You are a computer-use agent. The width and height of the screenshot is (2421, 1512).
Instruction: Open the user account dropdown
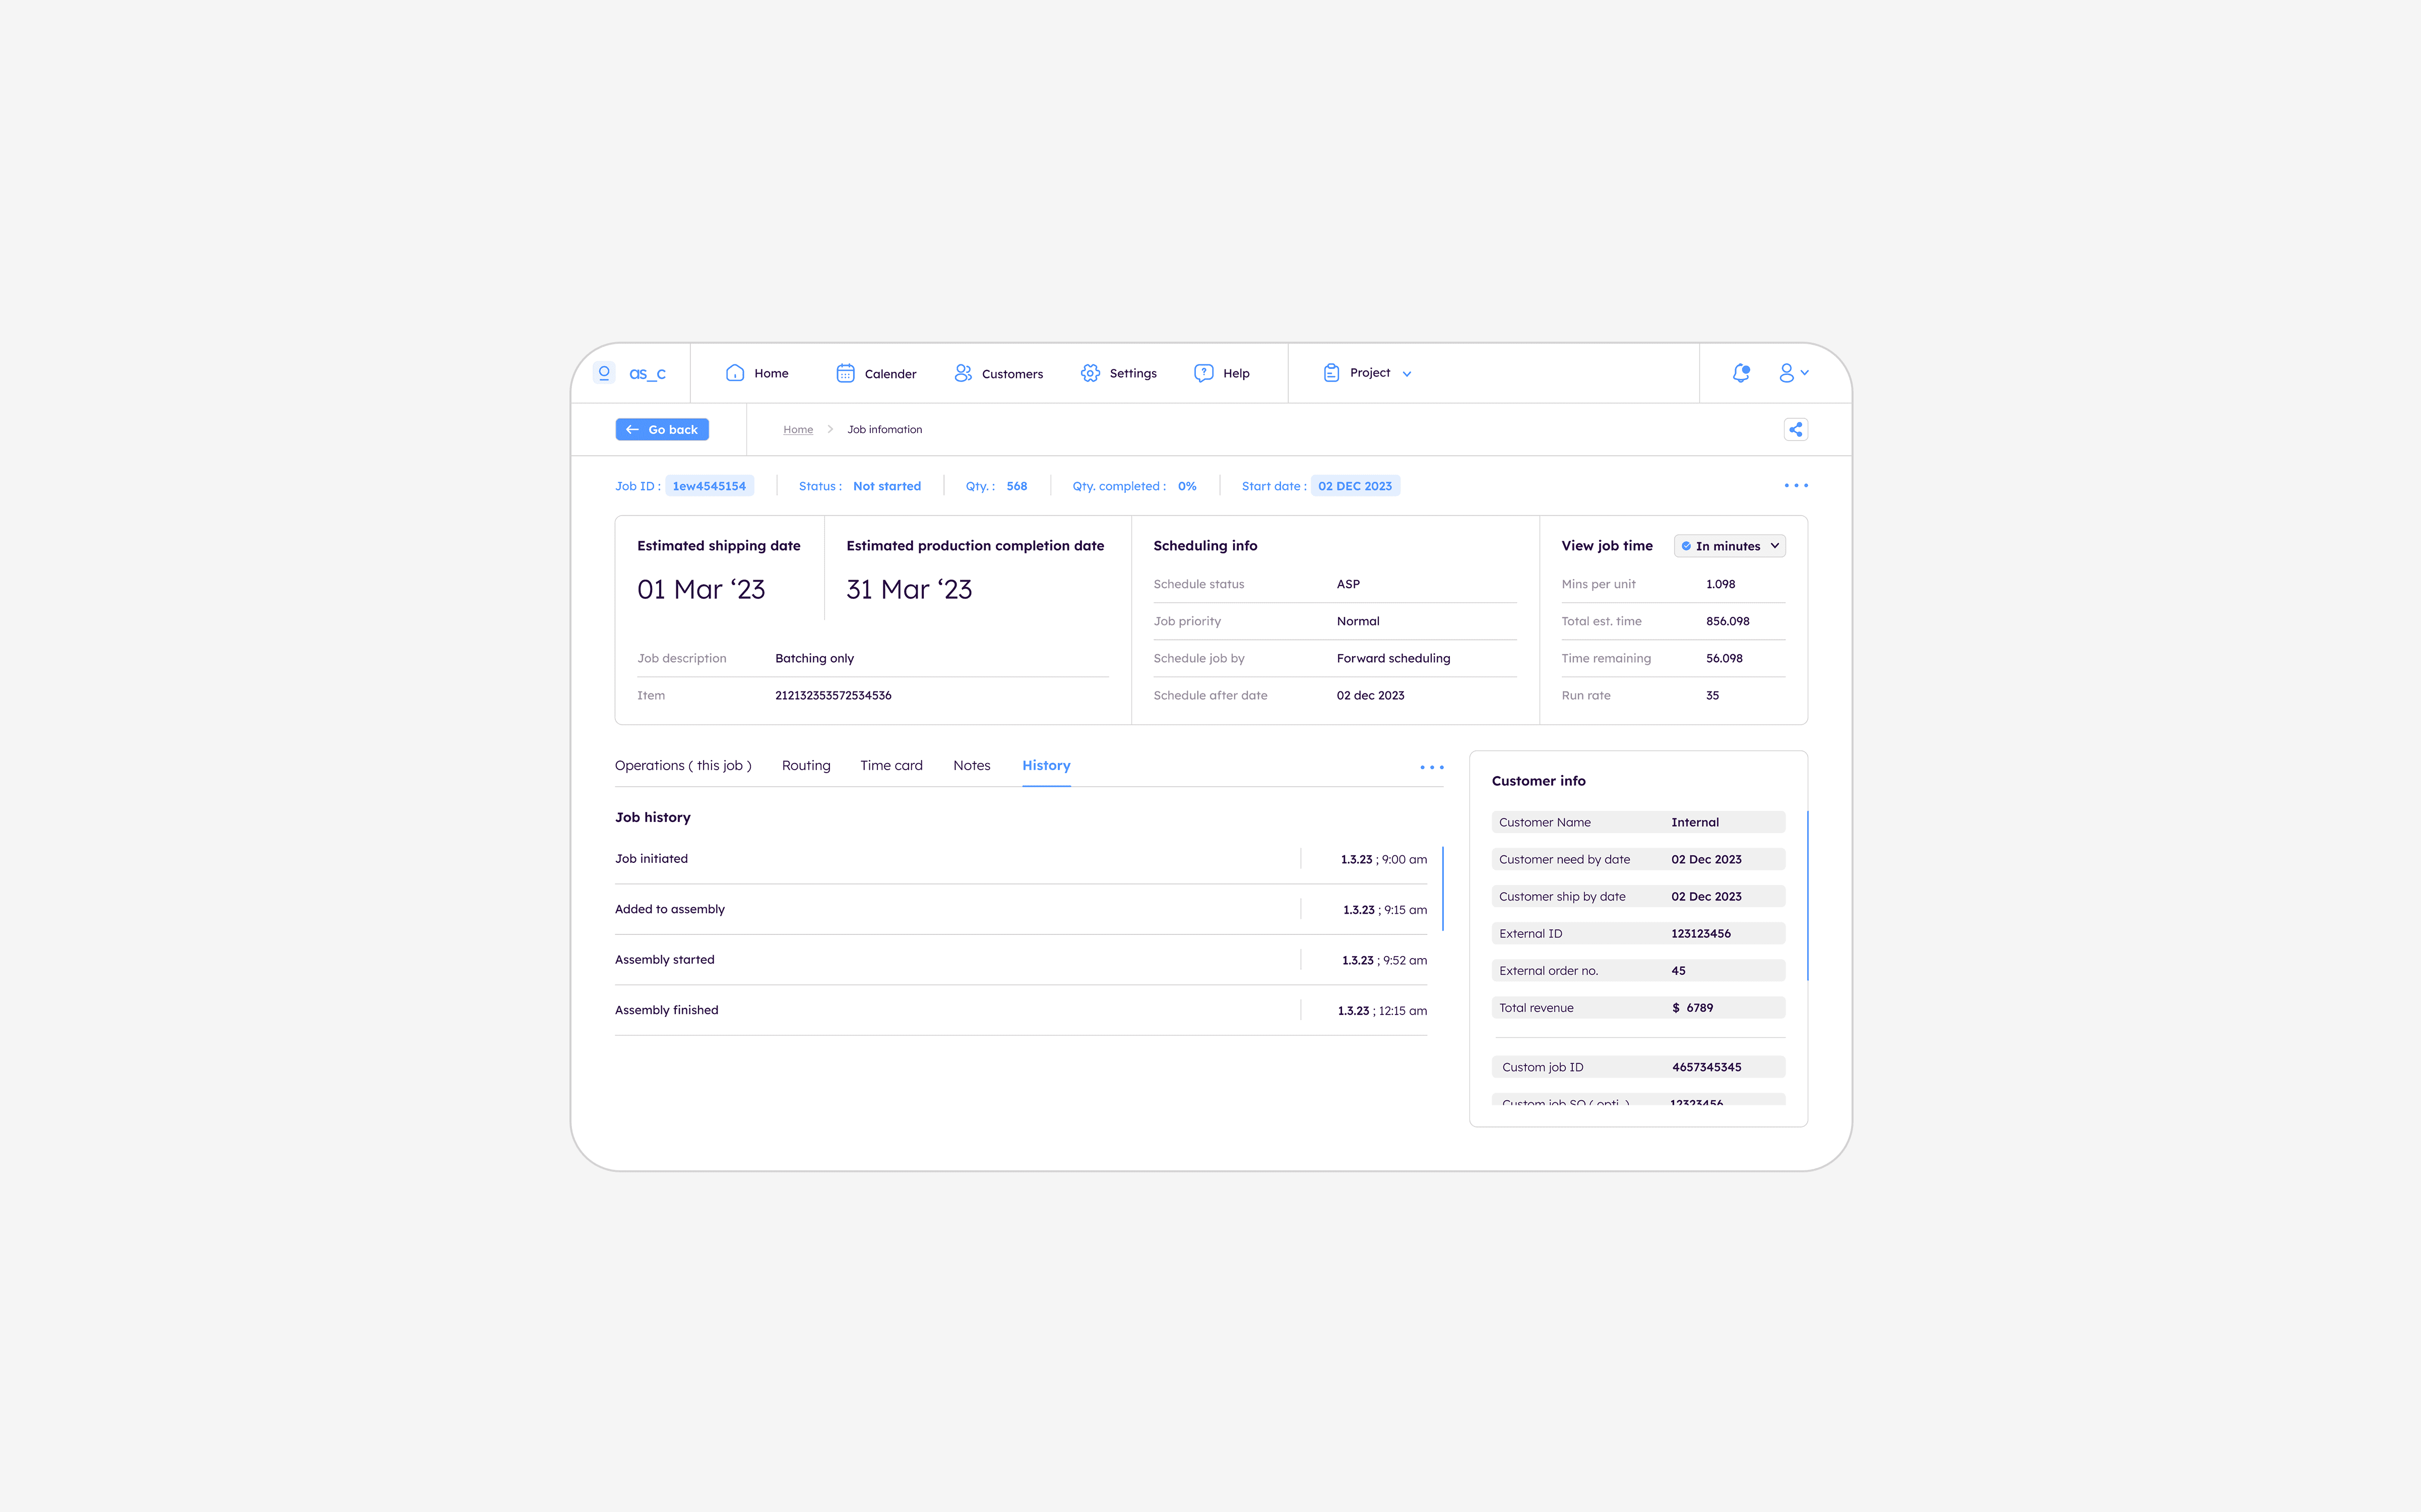(x=1793, y=373)
